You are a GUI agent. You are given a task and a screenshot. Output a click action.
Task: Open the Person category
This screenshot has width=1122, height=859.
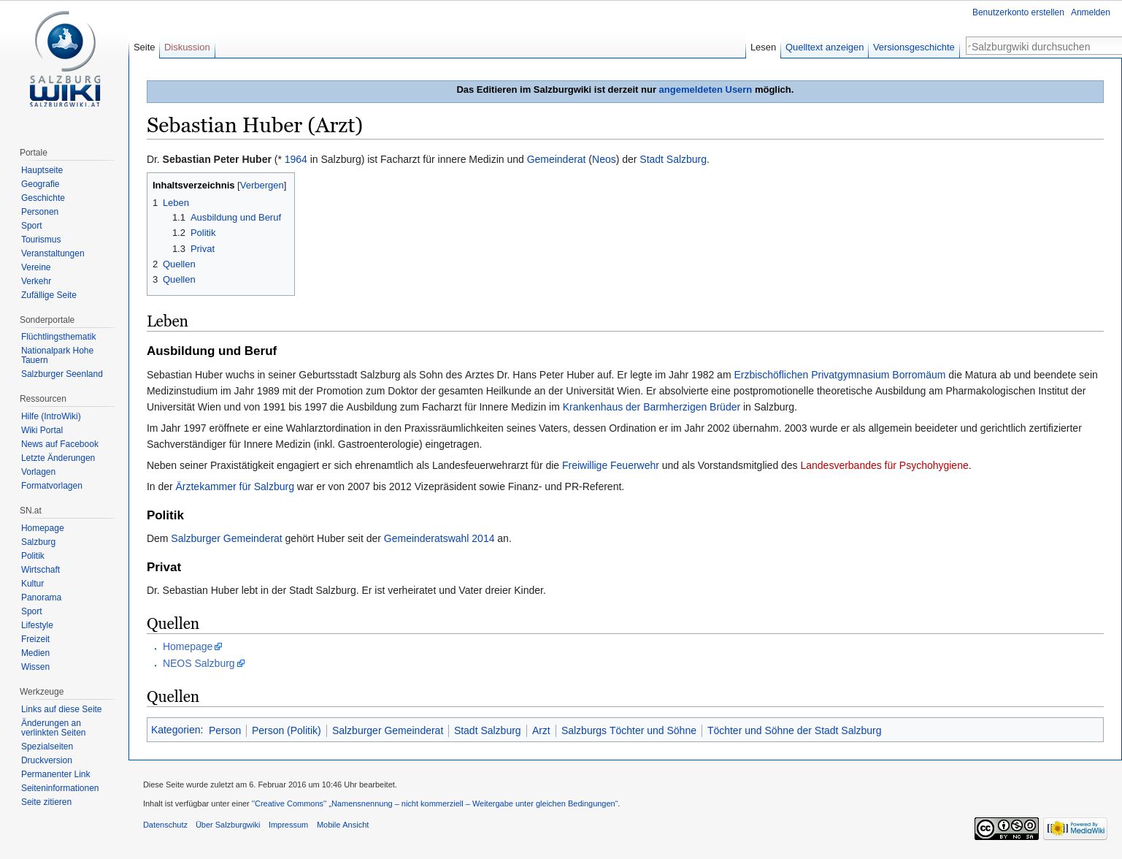(225, 730)
